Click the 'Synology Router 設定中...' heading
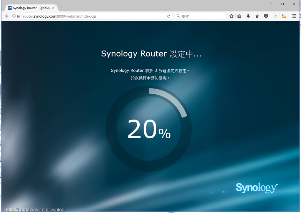 (x=151, y=54)
